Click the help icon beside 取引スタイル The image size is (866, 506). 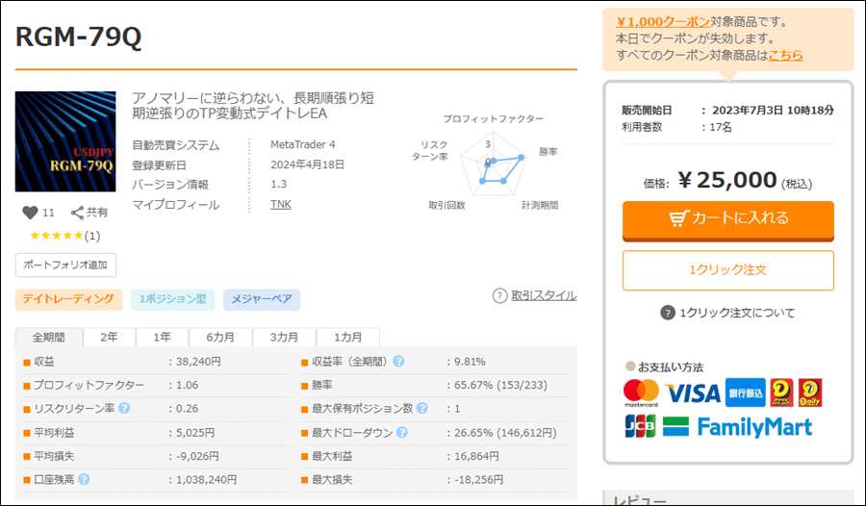[499, 296]
